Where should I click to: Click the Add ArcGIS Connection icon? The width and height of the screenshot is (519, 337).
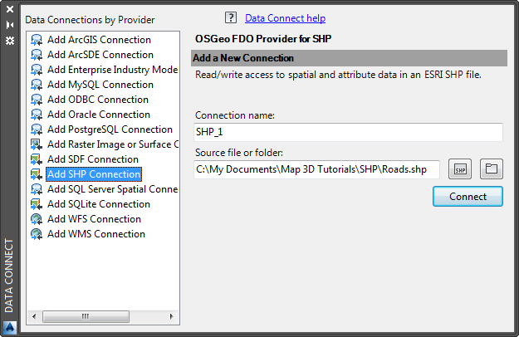pos(37,40)
